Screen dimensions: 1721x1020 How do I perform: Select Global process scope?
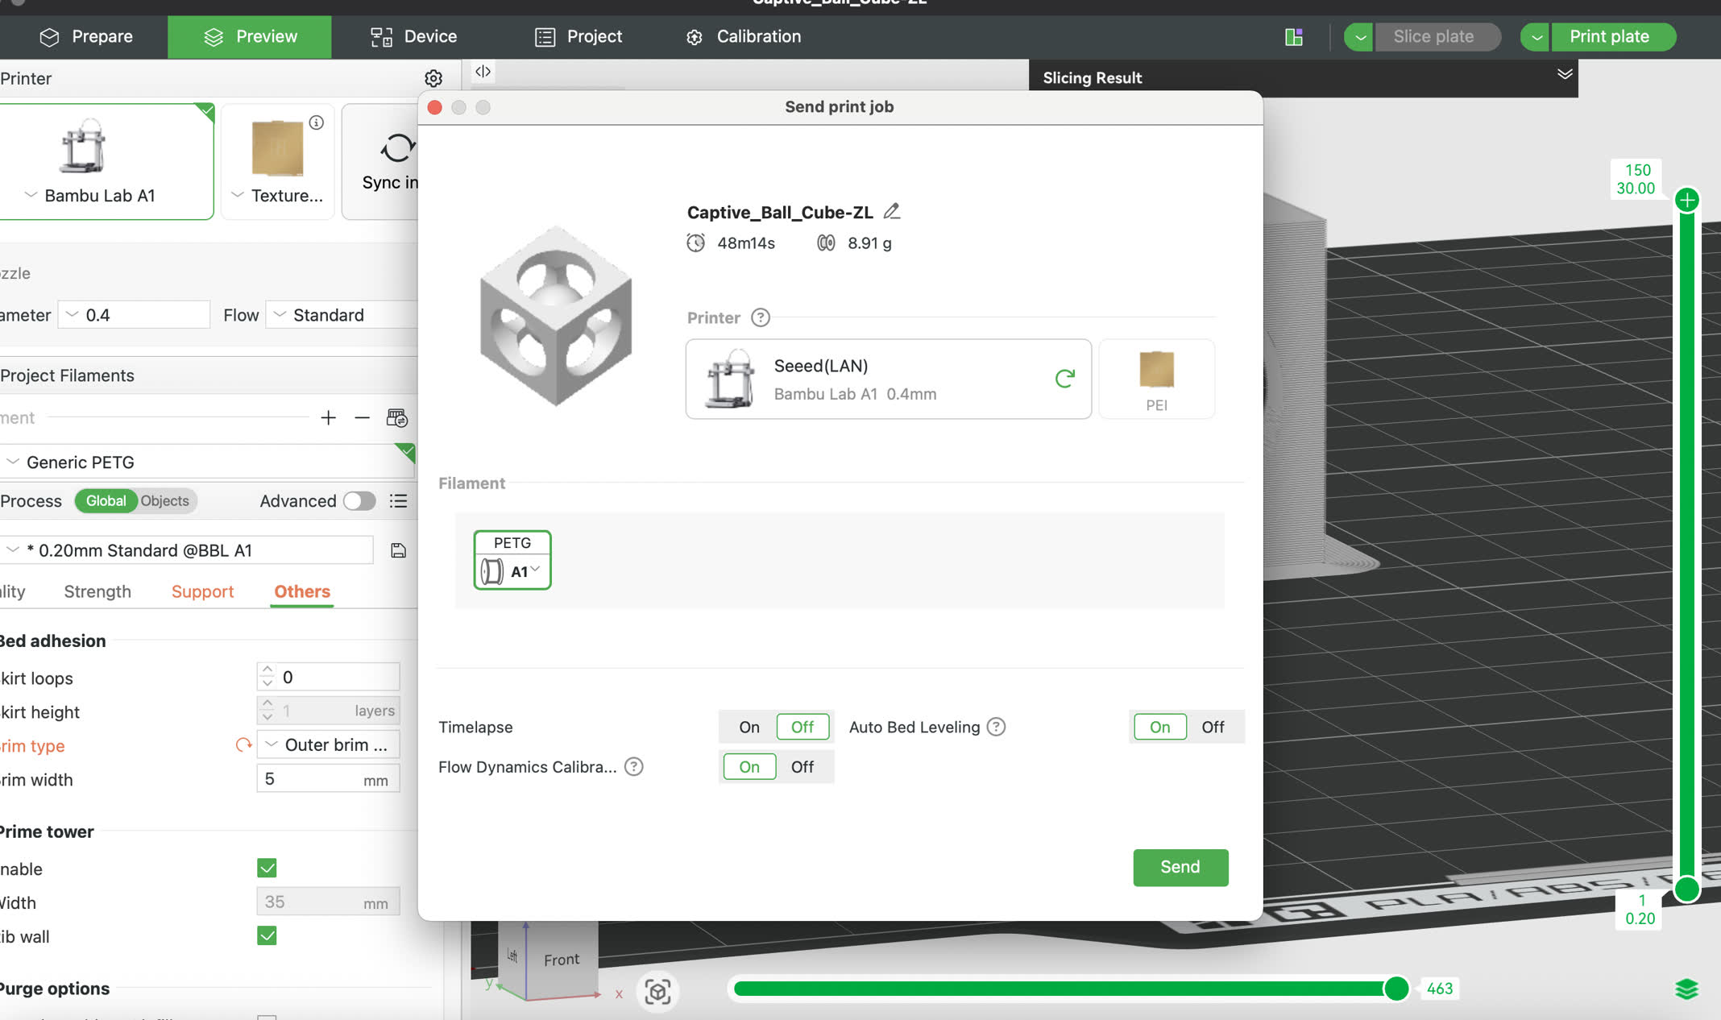click(106, 501)
